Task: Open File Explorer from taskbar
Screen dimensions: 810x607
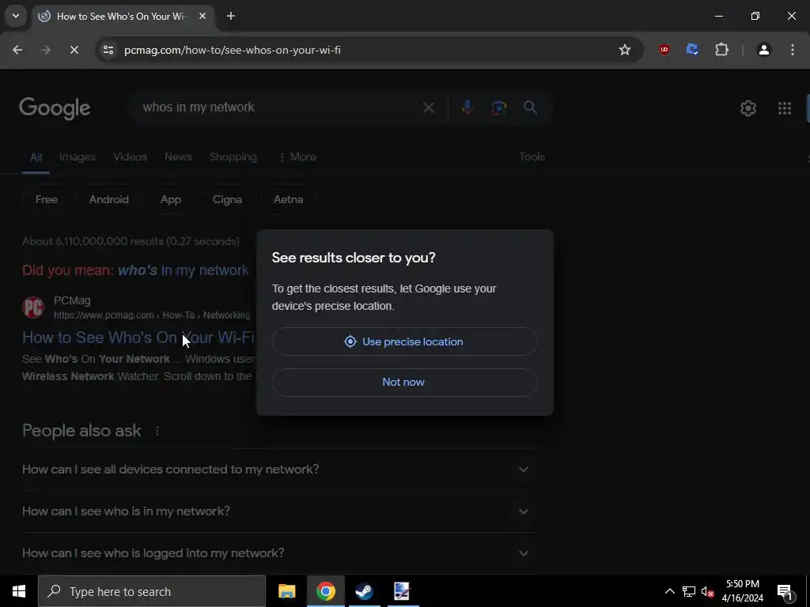Action: [x=286, y=591]
